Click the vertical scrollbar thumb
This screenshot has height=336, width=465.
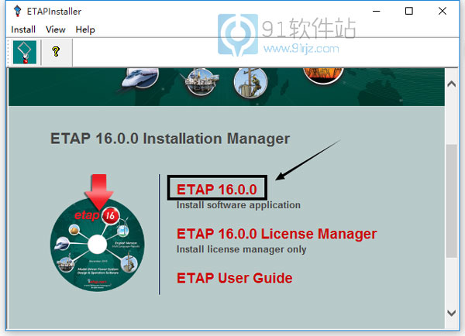(453, 201)
